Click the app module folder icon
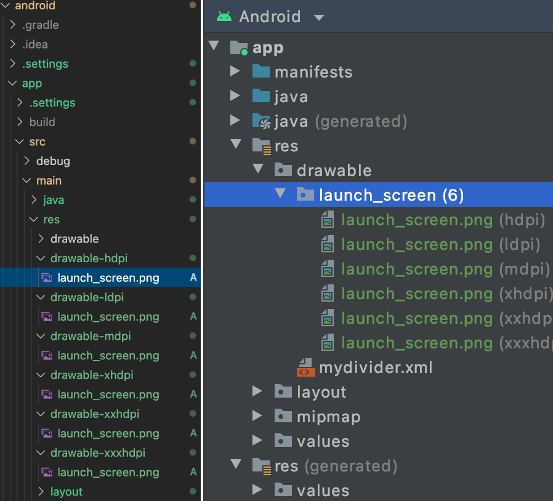The width and height of the screenshot is (553, 501). (x=239, y=47)
